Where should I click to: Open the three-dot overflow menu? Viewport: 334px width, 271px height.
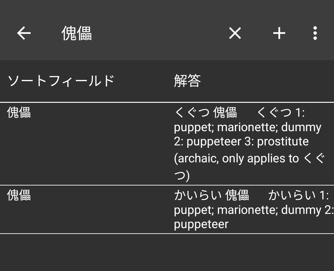point(315,33)
